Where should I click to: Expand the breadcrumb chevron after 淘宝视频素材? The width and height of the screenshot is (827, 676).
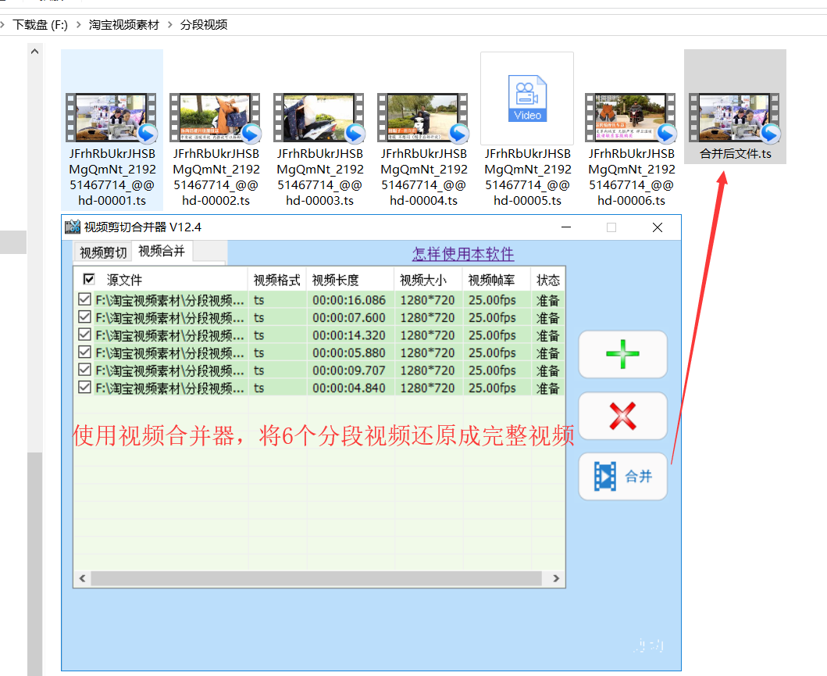tap(170, 25)
